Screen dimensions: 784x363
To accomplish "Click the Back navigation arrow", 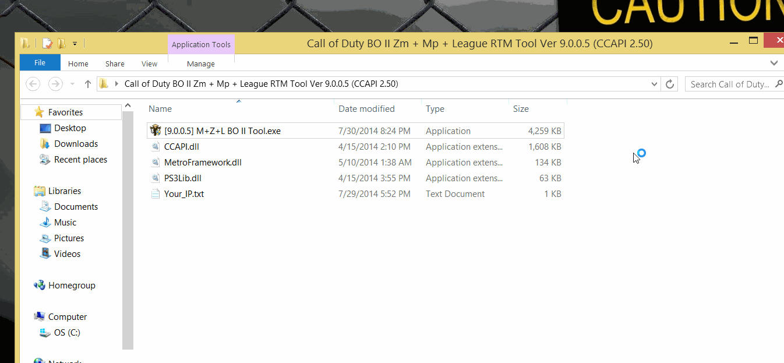I will [x=33, y=84].
